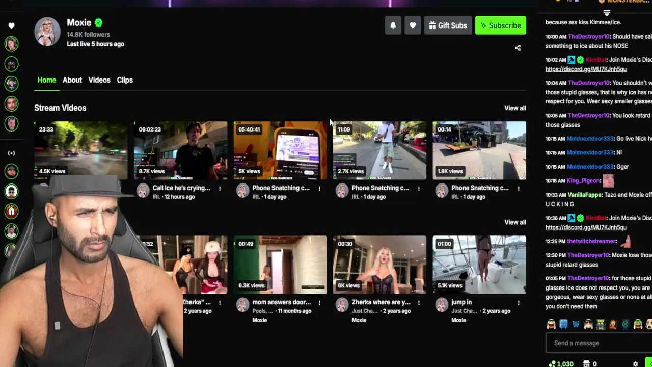Click the Gift Subs button
This screenshot has height=367, width=652.
[x=448, y=25]
